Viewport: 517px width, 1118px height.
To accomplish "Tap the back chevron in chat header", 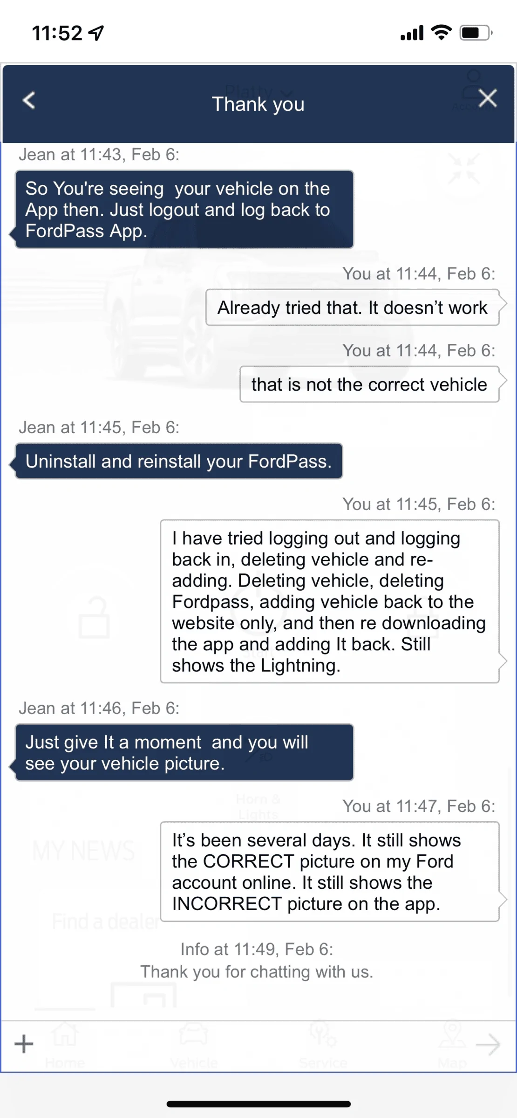I will [29, 100].
